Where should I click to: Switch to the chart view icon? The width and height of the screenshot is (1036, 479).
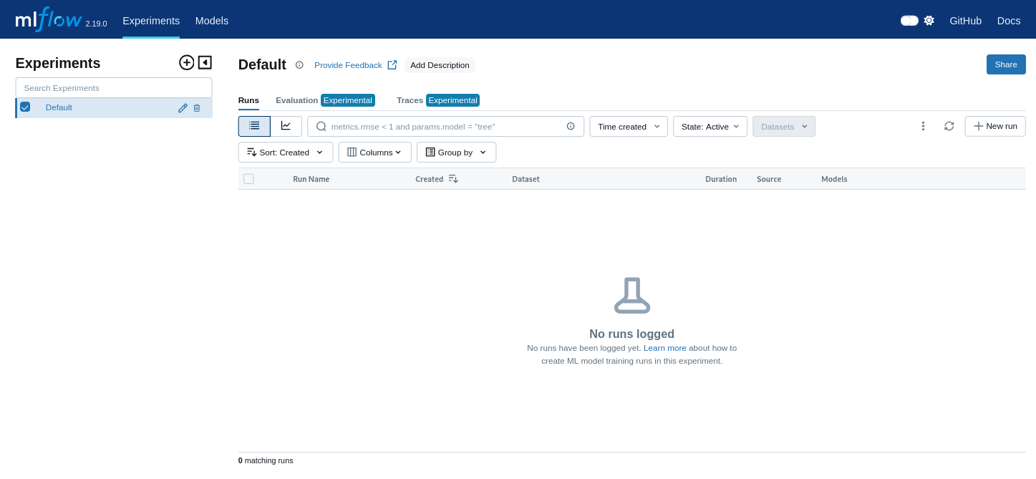(286, 126)
